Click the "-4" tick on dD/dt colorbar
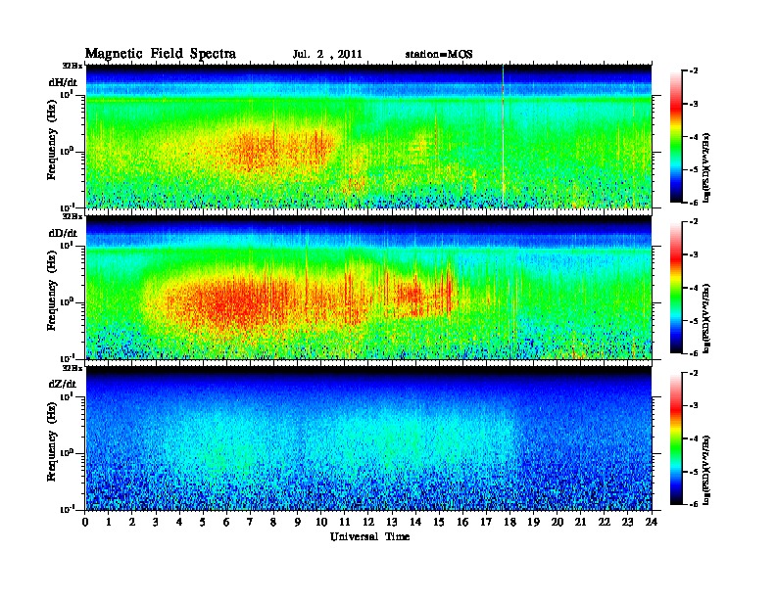Screen dimensions: 776x599 (x=694, y=288)
